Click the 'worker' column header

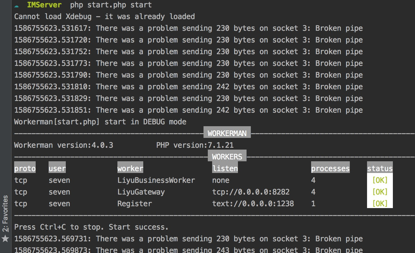130,168
